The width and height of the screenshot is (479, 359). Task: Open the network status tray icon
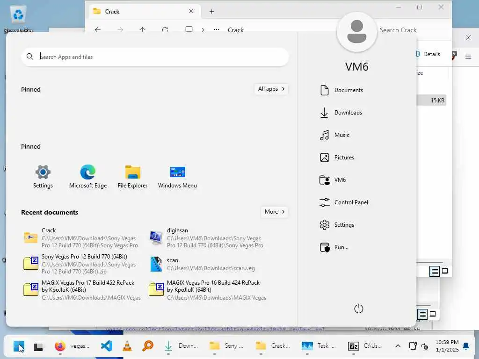point(413,346)
